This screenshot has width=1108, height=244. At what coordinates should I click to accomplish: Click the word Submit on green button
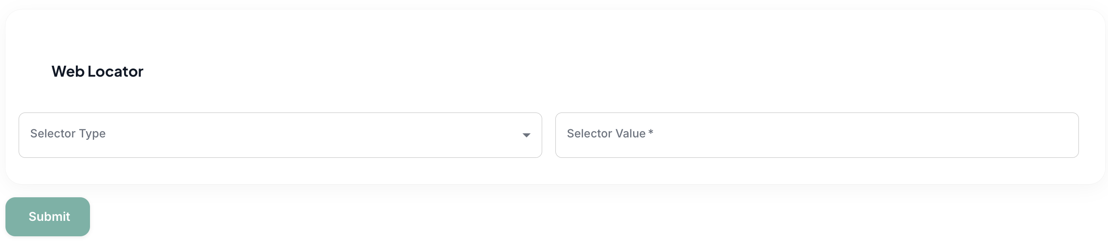(x=49, y=217)
